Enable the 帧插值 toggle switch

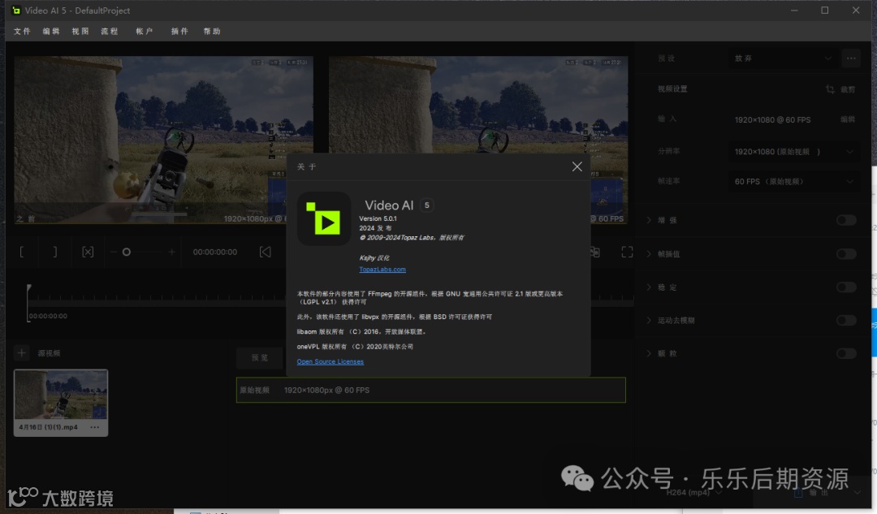[846, 254]
